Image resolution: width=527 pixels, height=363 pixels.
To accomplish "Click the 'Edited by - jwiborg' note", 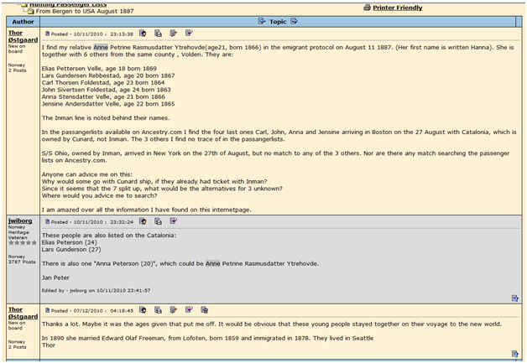I will tap(97, 290).
